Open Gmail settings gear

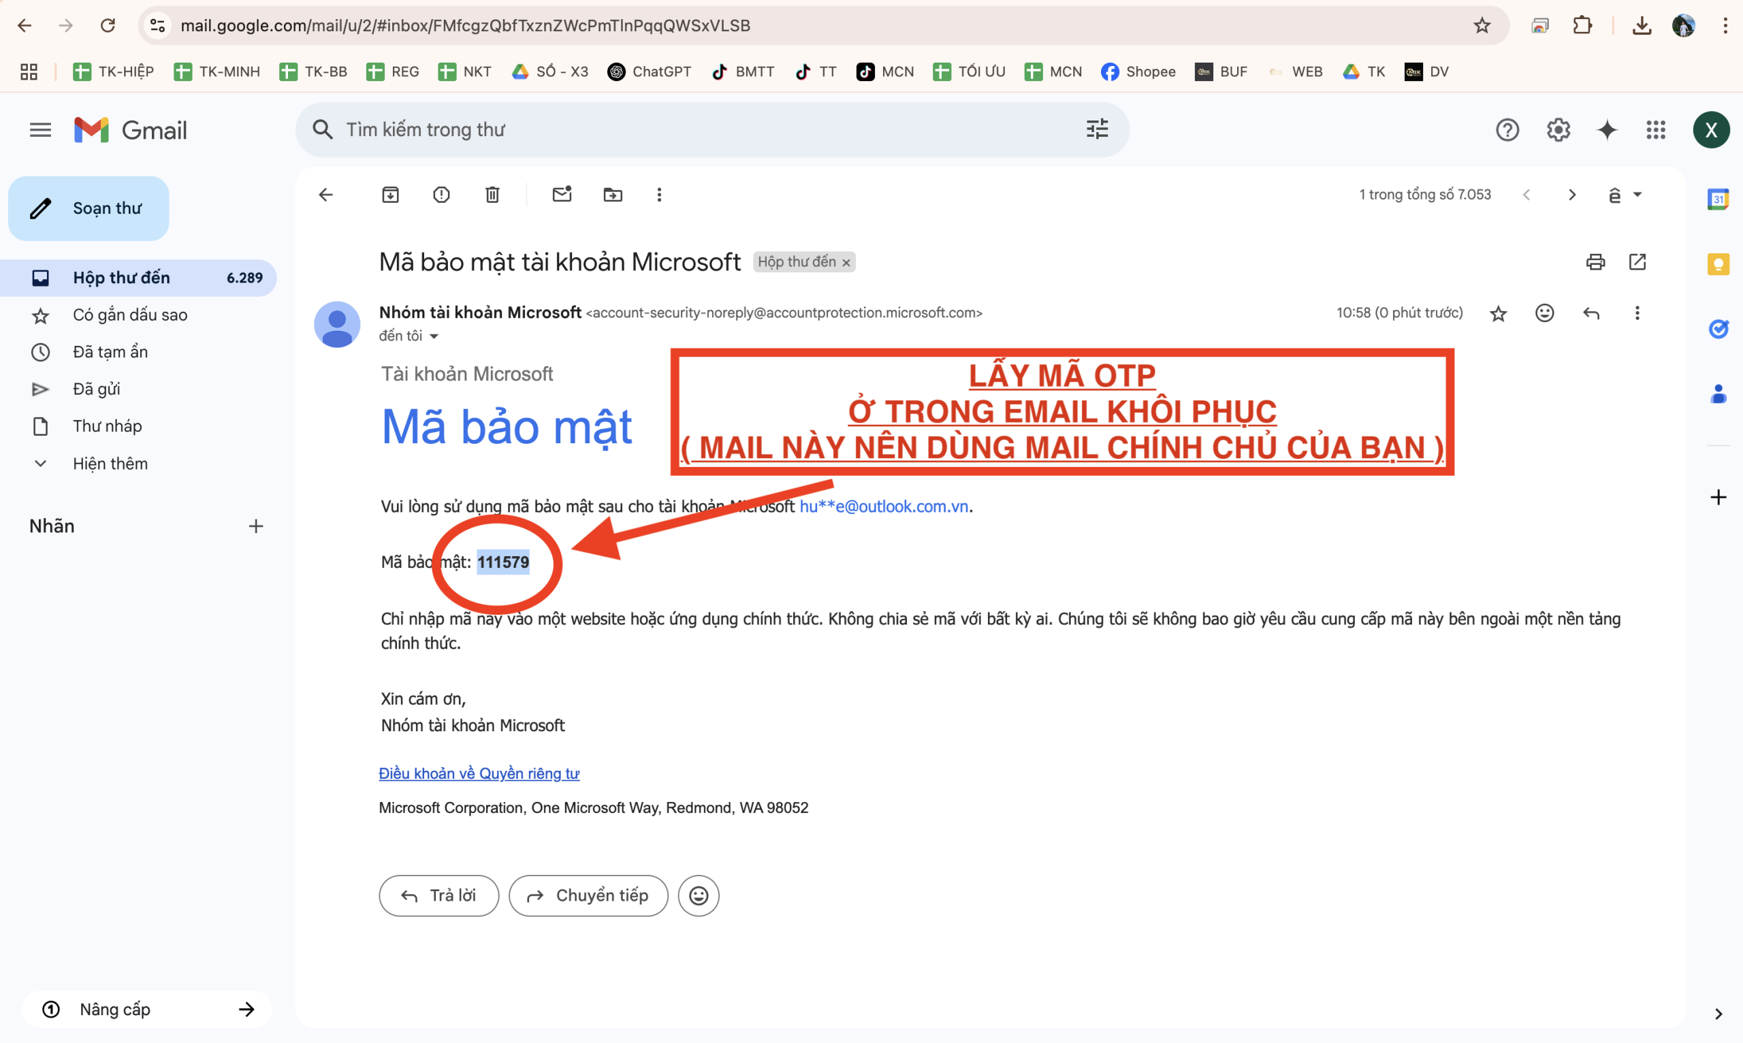(x=1558, y=130)
